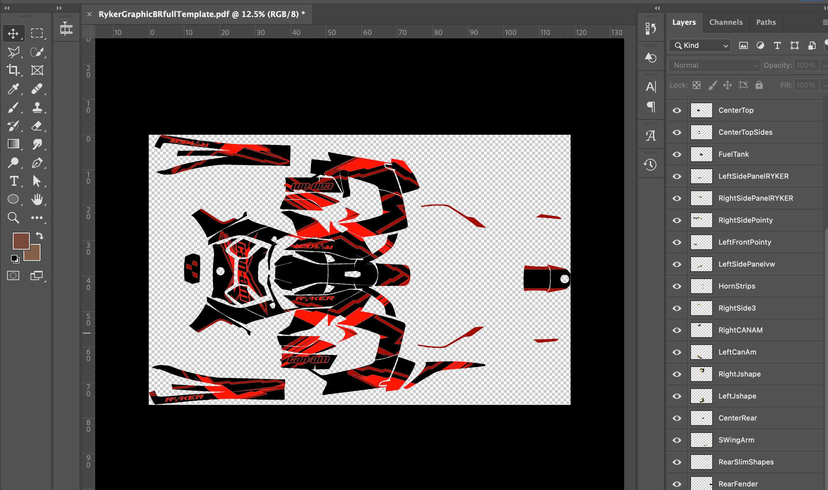Open the Glyphs panel icon
The image size is (828, 490).
coord(650,136)
